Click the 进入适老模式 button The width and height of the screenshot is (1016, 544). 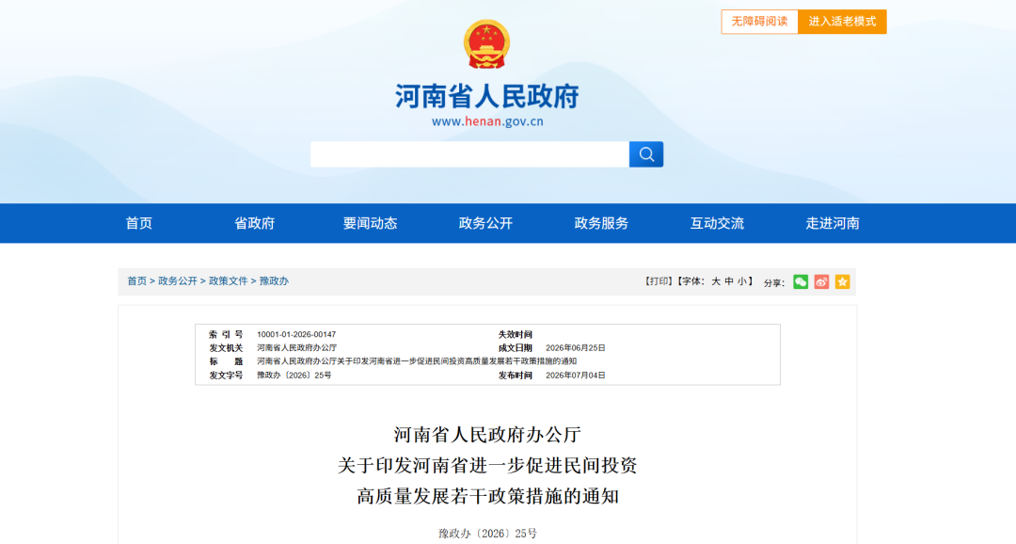[x=842, y=22]
